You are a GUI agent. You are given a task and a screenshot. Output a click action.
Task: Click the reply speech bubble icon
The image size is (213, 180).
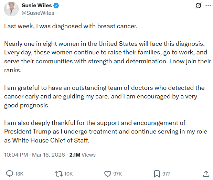point(10,173)
